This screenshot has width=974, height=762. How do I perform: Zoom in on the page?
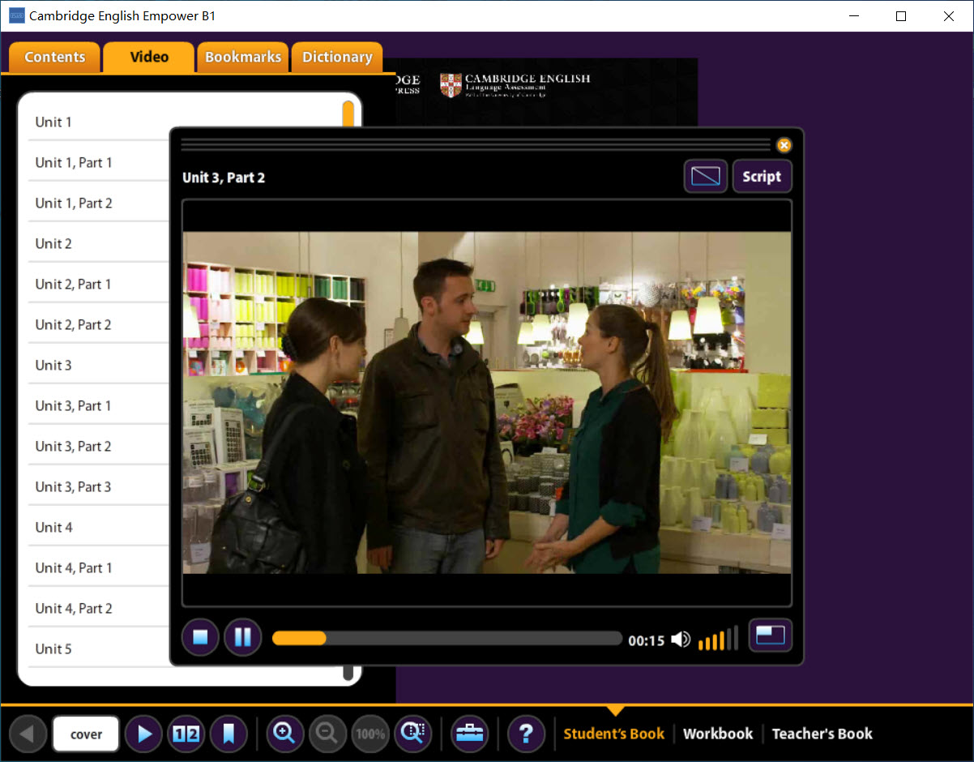coord(285,734)
